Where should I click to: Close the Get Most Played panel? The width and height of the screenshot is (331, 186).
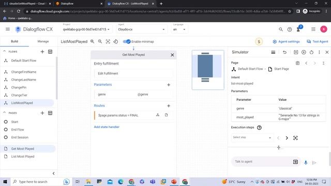[x=172, y=55]
